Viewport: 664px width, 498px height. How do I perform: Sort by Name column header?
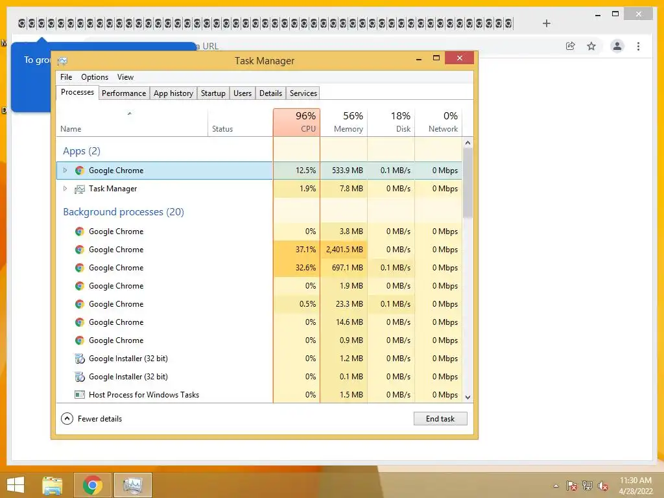pyautogui.click(x=132, y=123)
